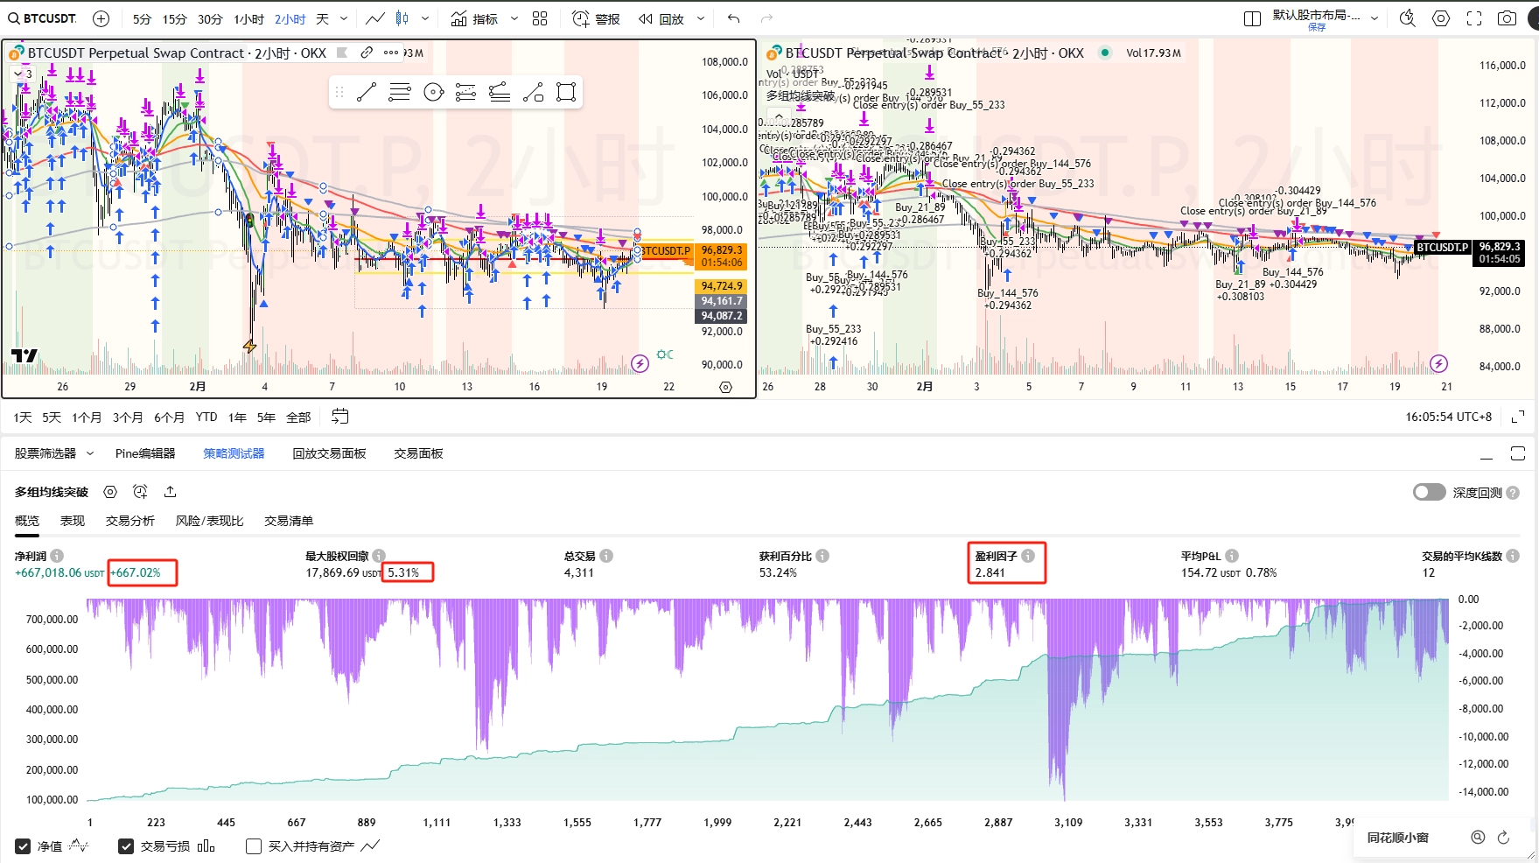
Task: Expand the timeframe interval dropdown
Action: pos(344,18)
